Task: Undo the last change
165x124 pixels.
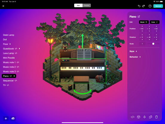Action: [x=139, y=6]
